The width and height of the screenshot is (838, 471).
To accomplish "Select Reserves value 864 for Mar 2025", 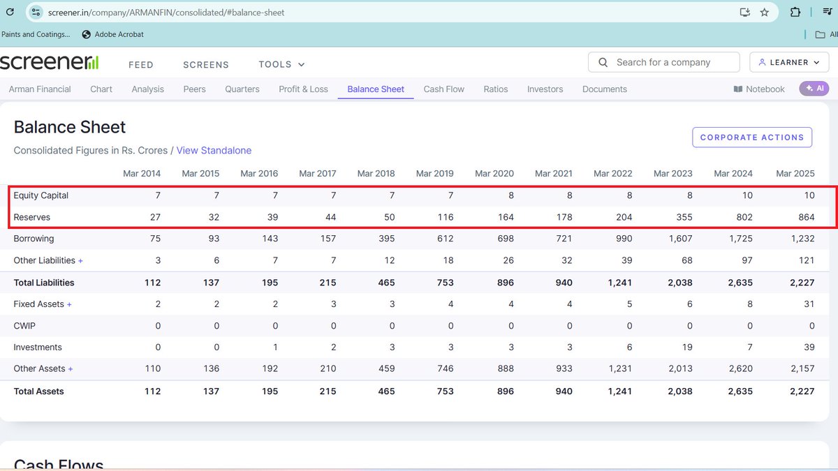I will 807,217.
